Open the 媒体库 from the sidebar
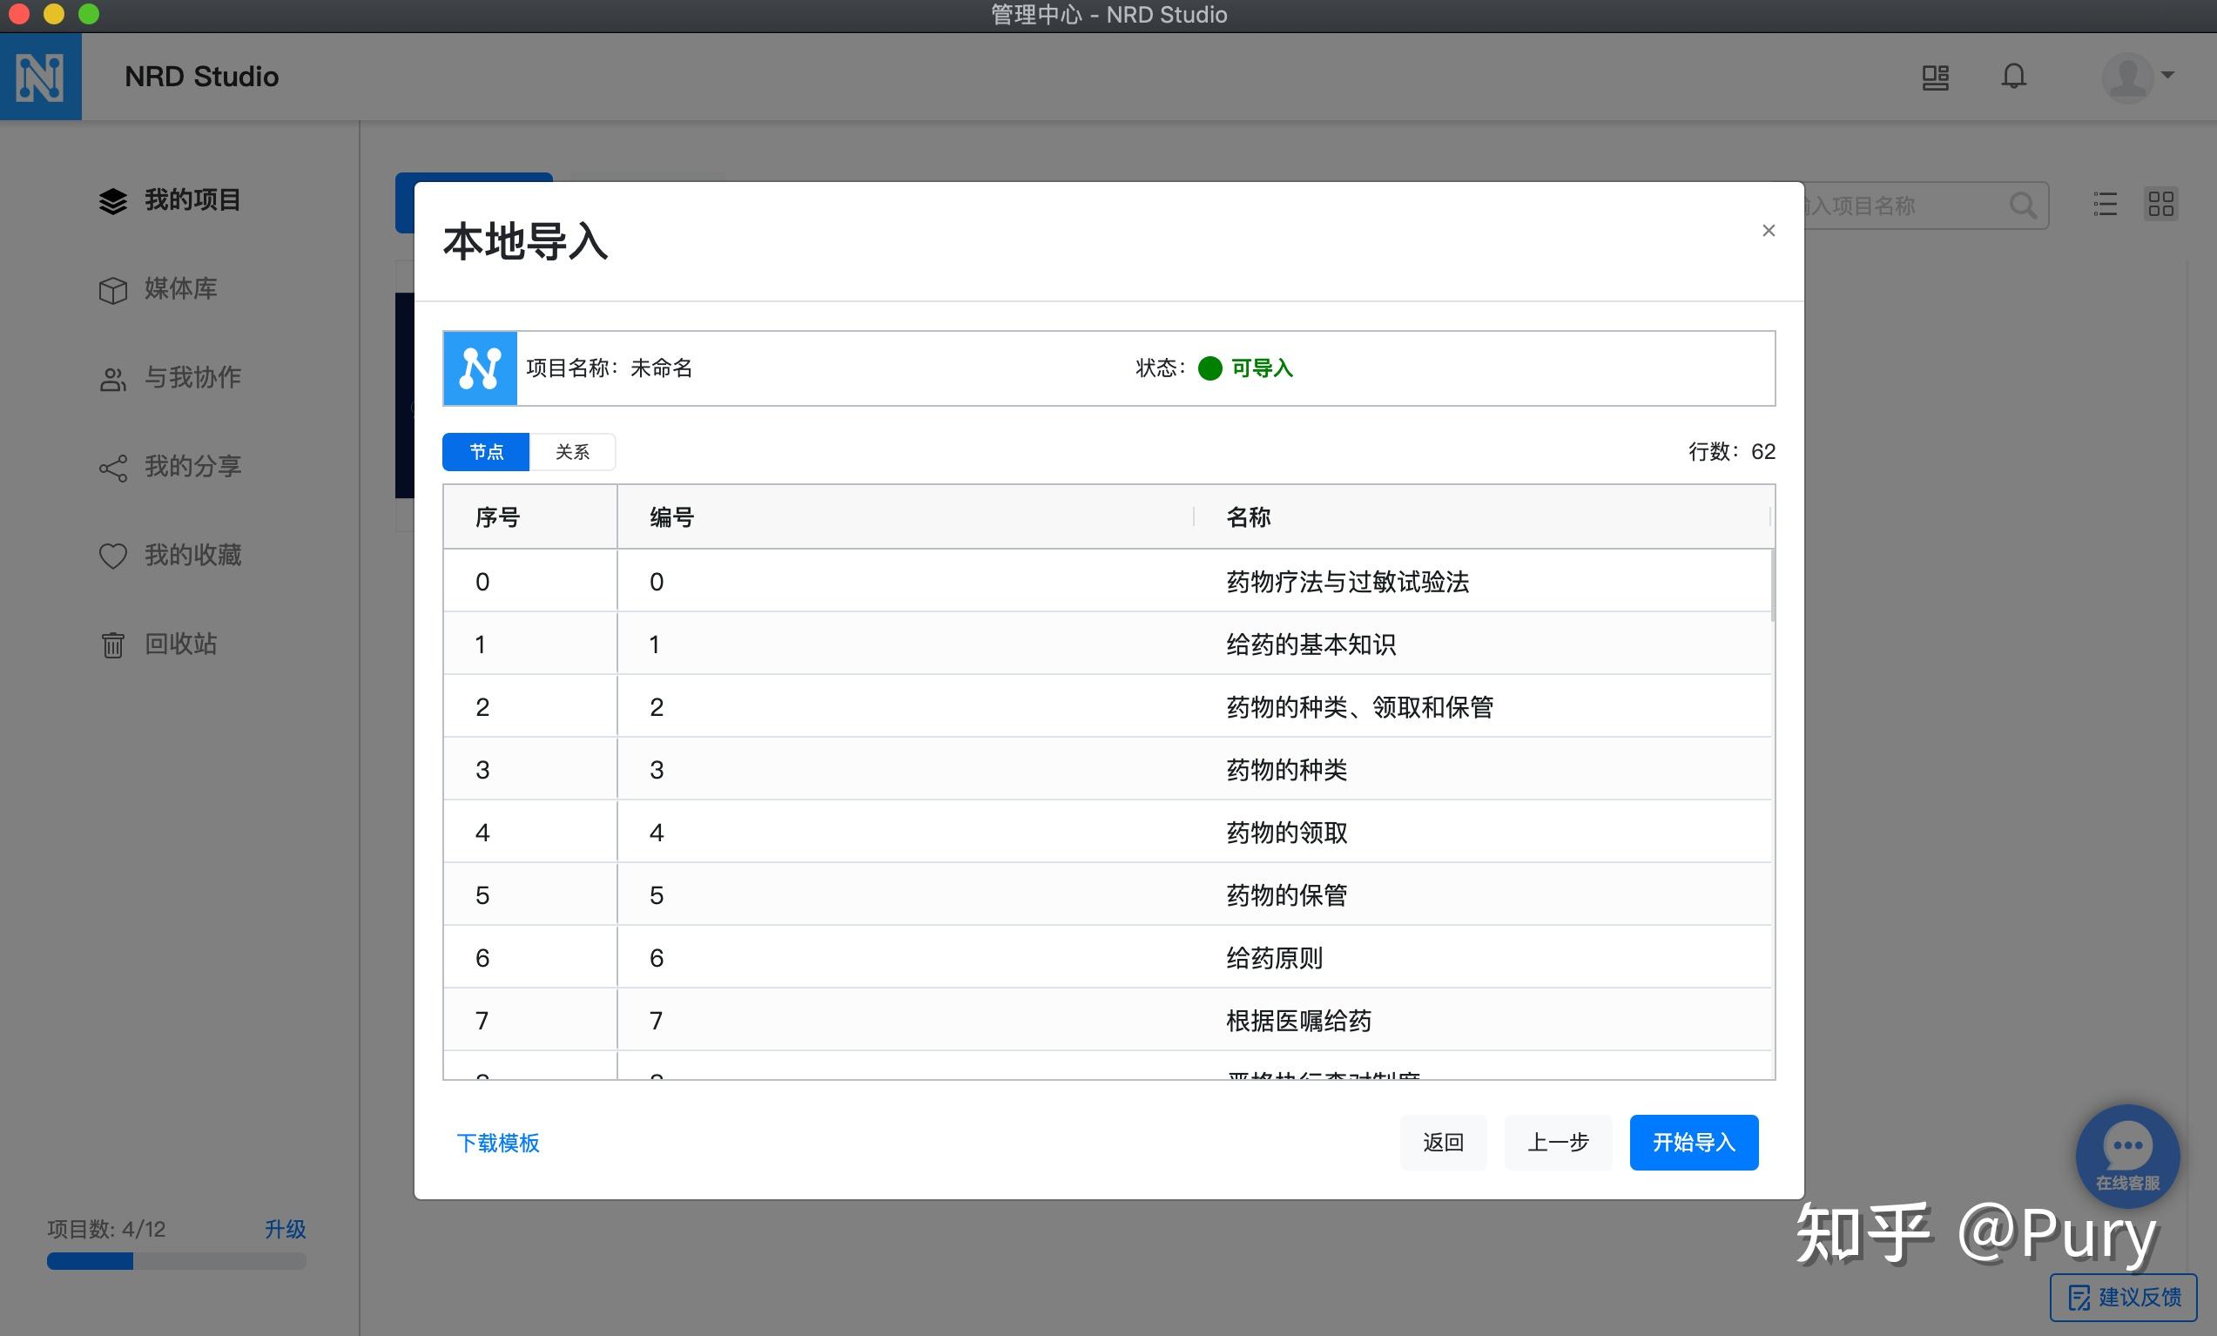 pos(180,289)
